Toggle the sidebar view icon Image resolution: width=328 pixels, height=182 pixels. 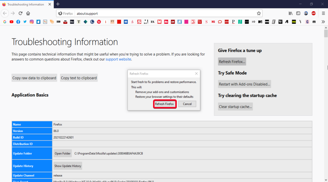298,13
